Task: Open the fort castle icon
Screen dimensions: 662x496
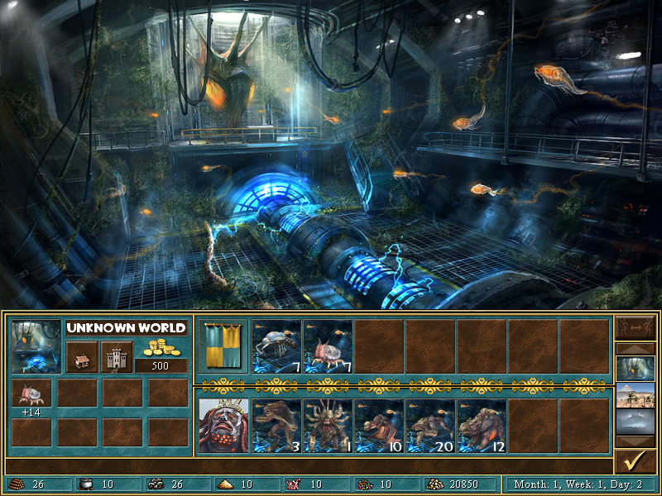Action: [117, 357]
